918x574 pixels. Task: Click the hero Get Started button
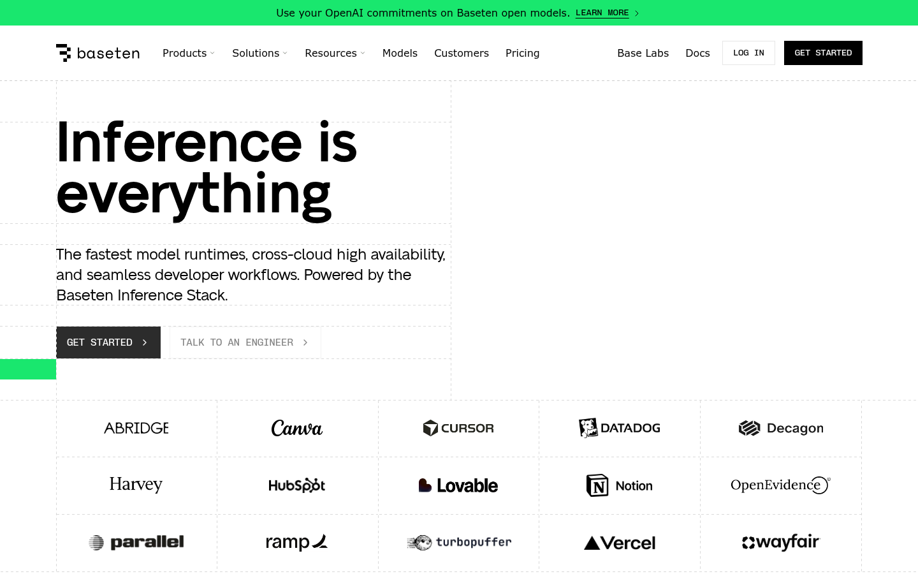coord(108,342)
